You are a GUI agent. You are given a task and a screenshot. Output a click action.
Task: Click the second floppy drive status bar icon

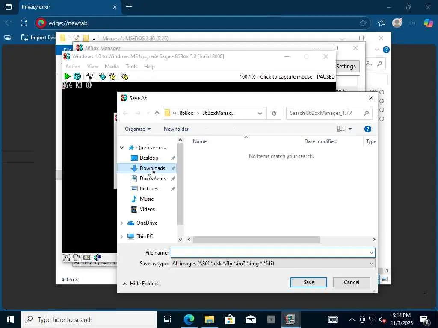pyautogui.click(x=77, y=258)
